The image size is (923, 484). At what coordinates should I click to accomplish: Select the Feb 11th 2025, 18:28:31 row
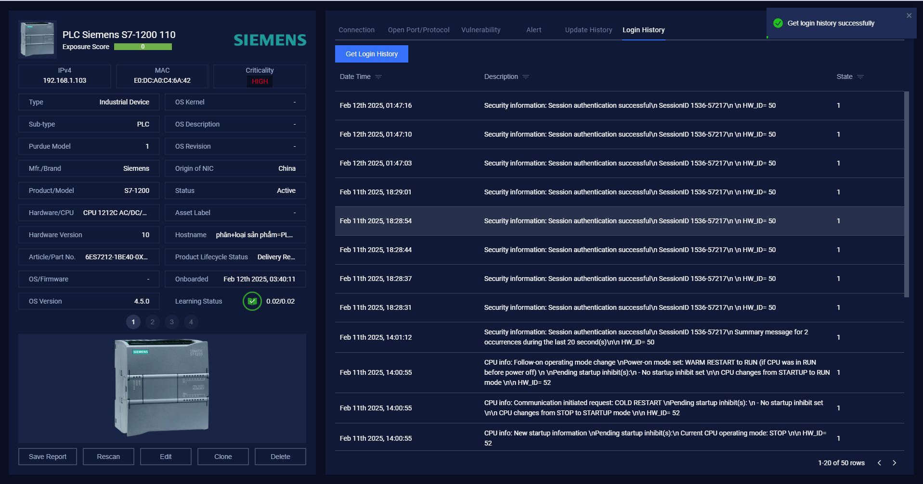pyautogui.click(x=619, y=307)
